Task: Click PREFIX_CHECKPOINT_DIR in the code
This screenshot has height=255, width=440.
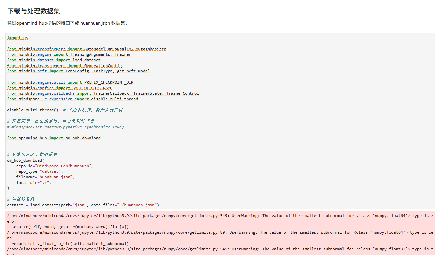Action: pyautogui.click(x=109, y=82)
